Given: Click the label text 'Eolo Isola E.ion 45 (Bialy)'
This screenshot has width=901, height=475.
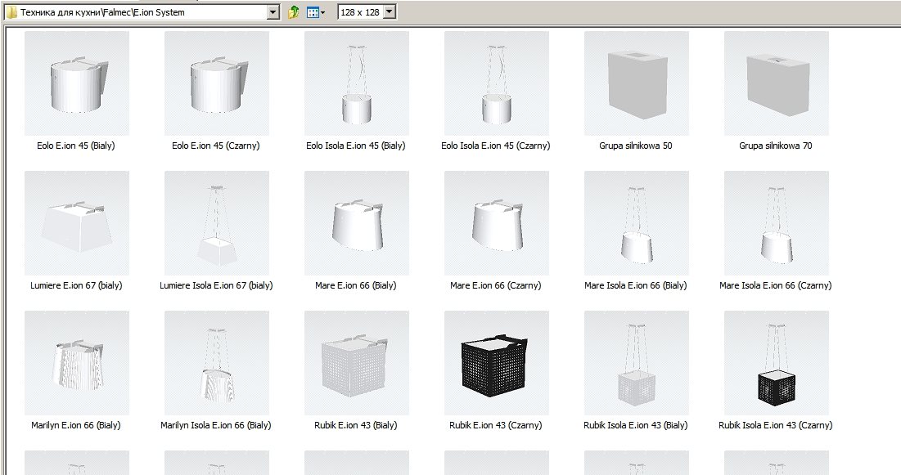Looking at the screenshot, I should 356,146.
